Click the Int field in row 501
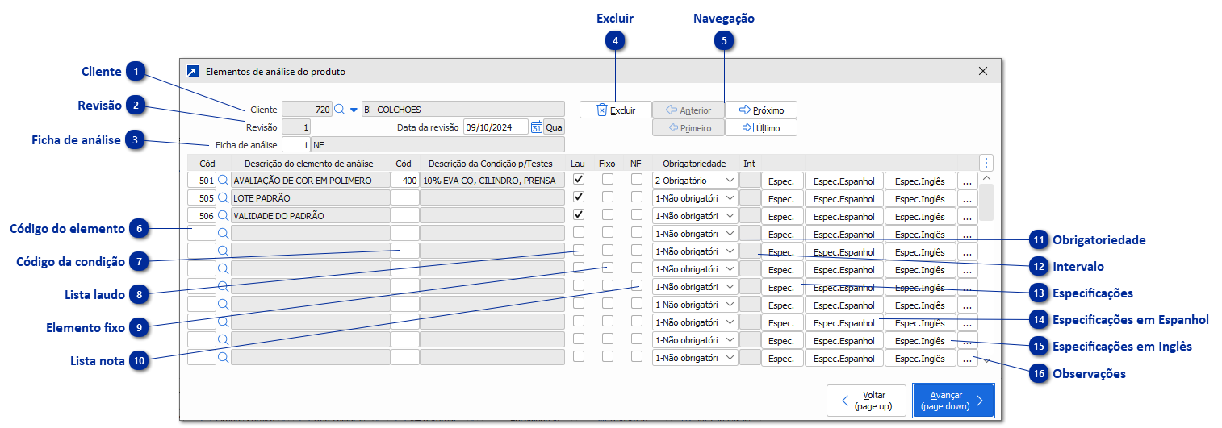Viewport: 1222px width, 428px height. tap(750, 181)
